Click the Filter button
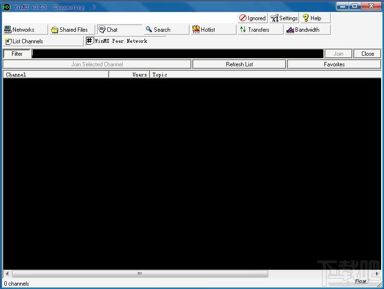This screenshot has height=289, width=384. 17,54
